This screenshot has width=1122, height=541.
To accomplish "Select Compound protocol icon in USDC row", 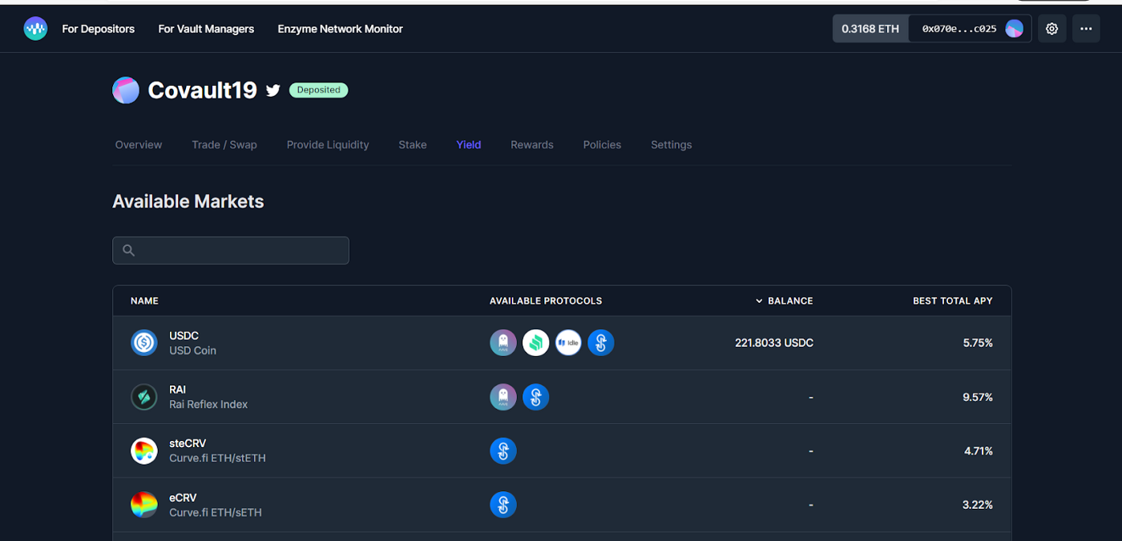I will 535,343.
